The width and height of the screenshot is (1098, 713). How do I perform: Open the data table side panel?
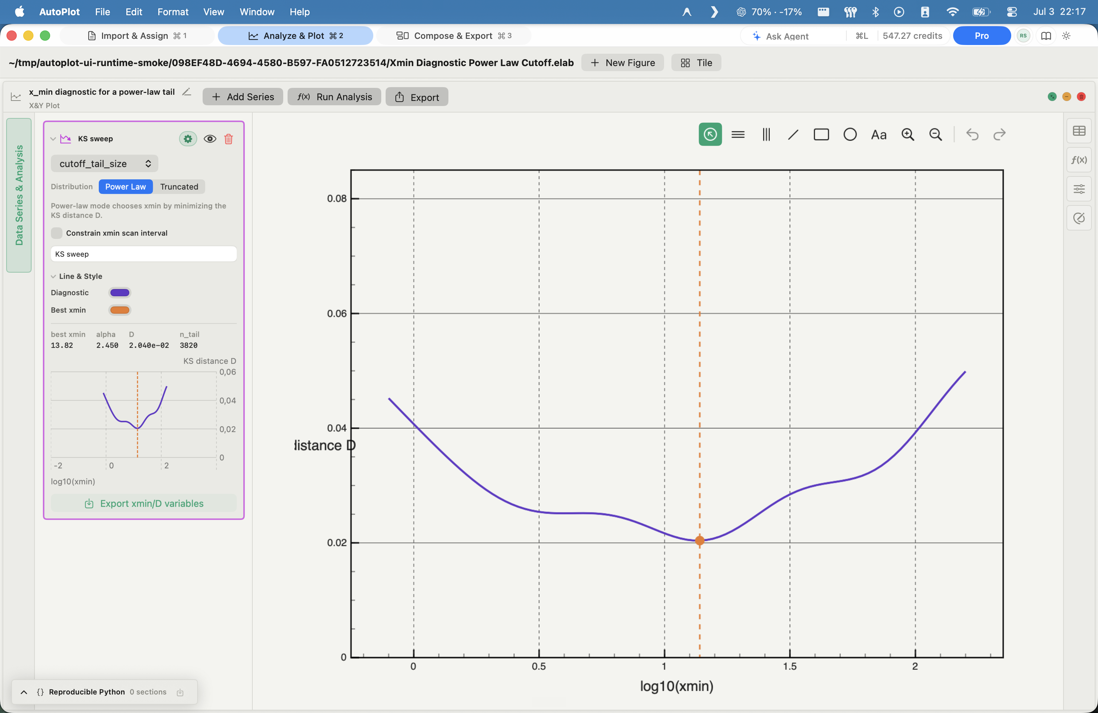tap(1079, 131)
